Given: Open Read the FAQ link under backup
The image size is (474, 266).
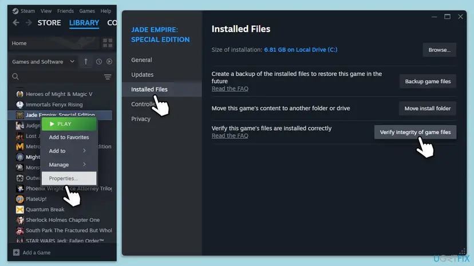Looking at the screenshot, I should point(230,88).
